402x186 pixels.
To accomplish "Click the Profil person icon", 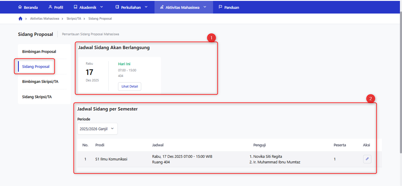I will click(50, 7).
